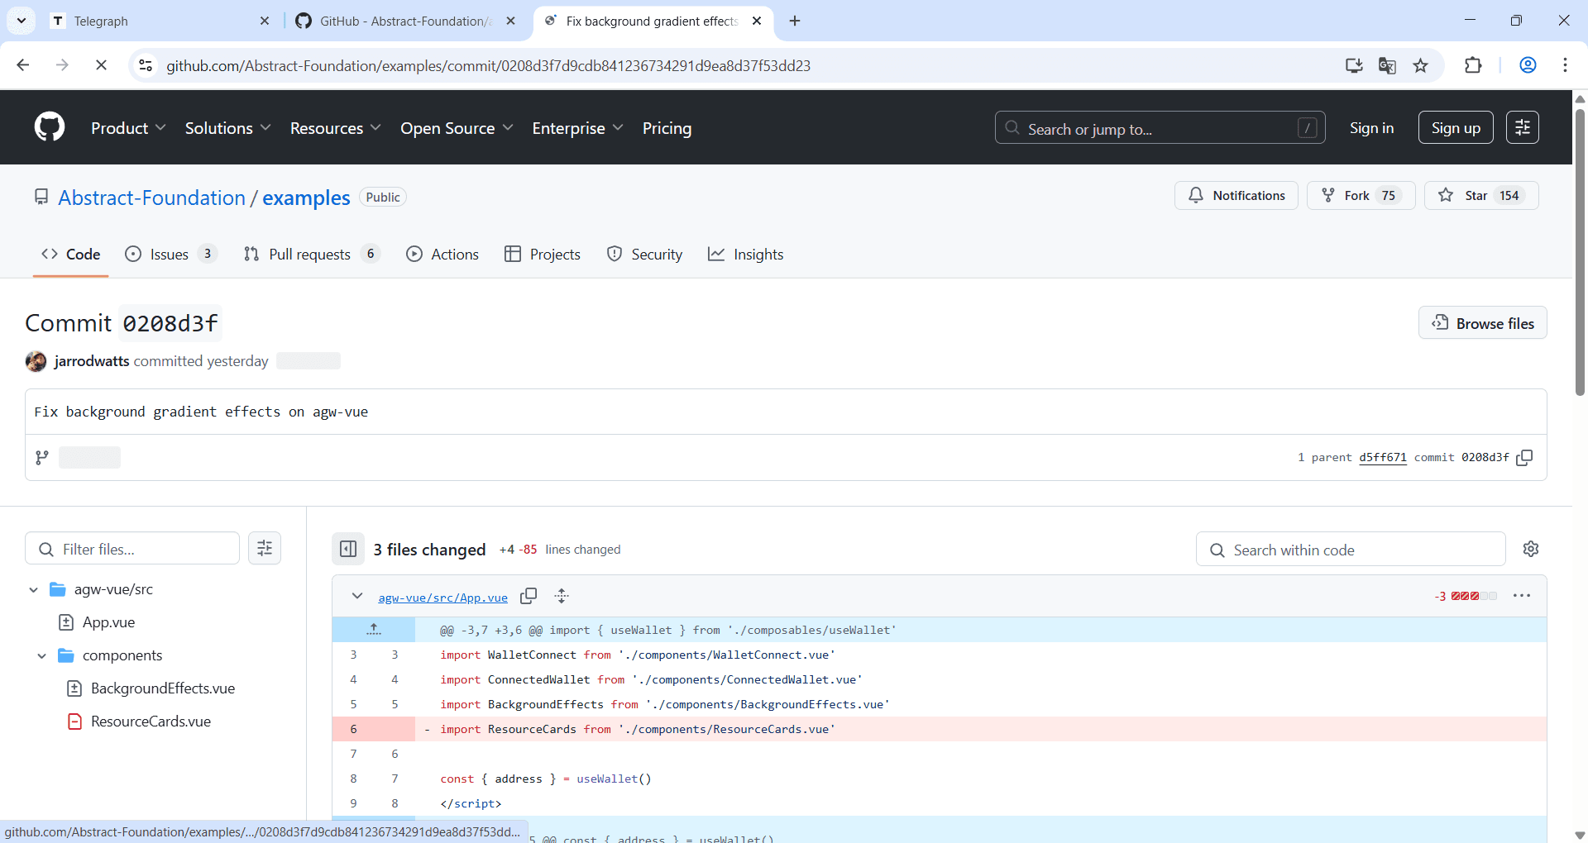
Task: Expand the Solutions menu
Action: (227, 128)
